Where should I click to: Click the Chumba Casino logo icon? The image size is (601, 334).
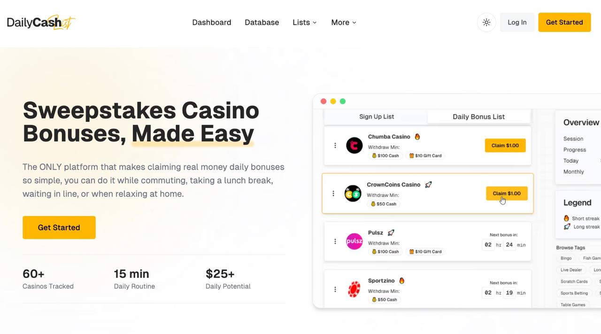tap(354, 146)
